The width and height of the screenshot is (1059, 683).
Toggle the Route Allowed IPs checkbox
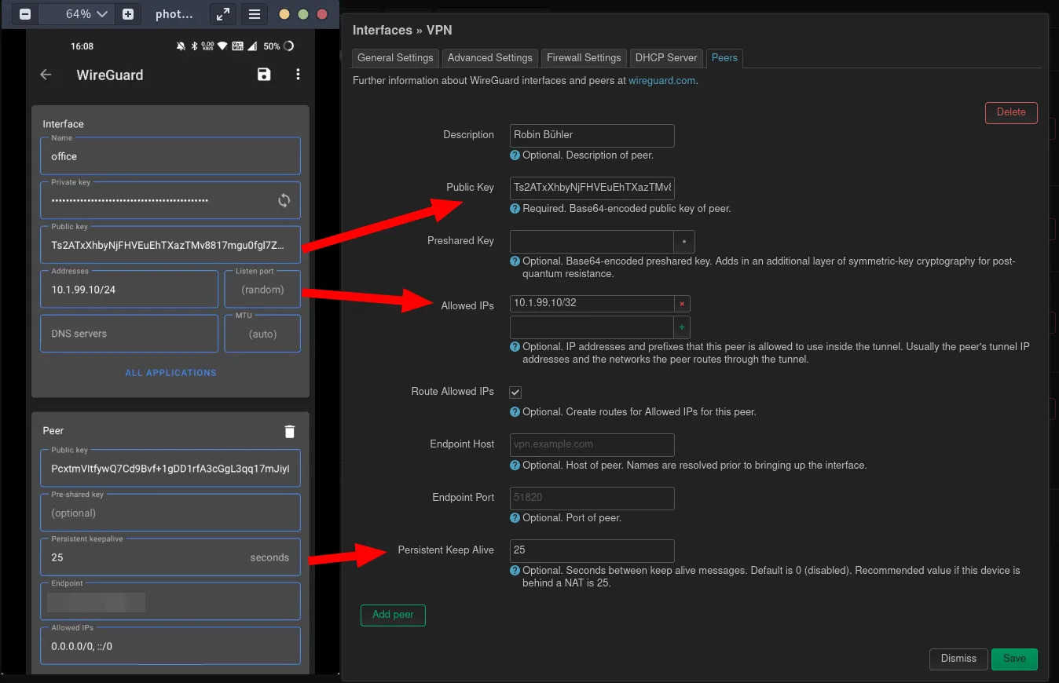515,392
